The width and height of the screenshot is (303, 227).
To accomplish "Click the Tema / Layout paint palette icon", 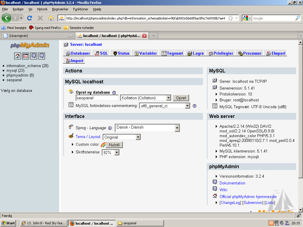I will pyautogui.click(x=71, y=136).
